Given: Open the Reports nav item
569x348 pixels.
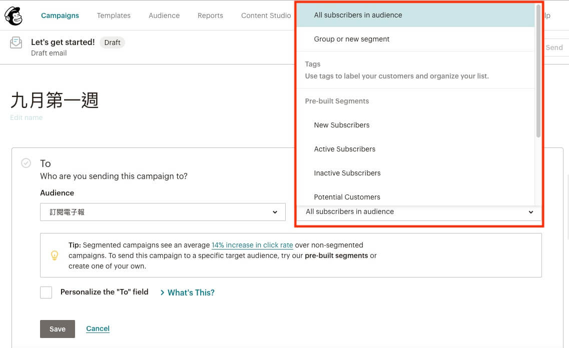Looking at the screenshot, I should tap(210, 15).
